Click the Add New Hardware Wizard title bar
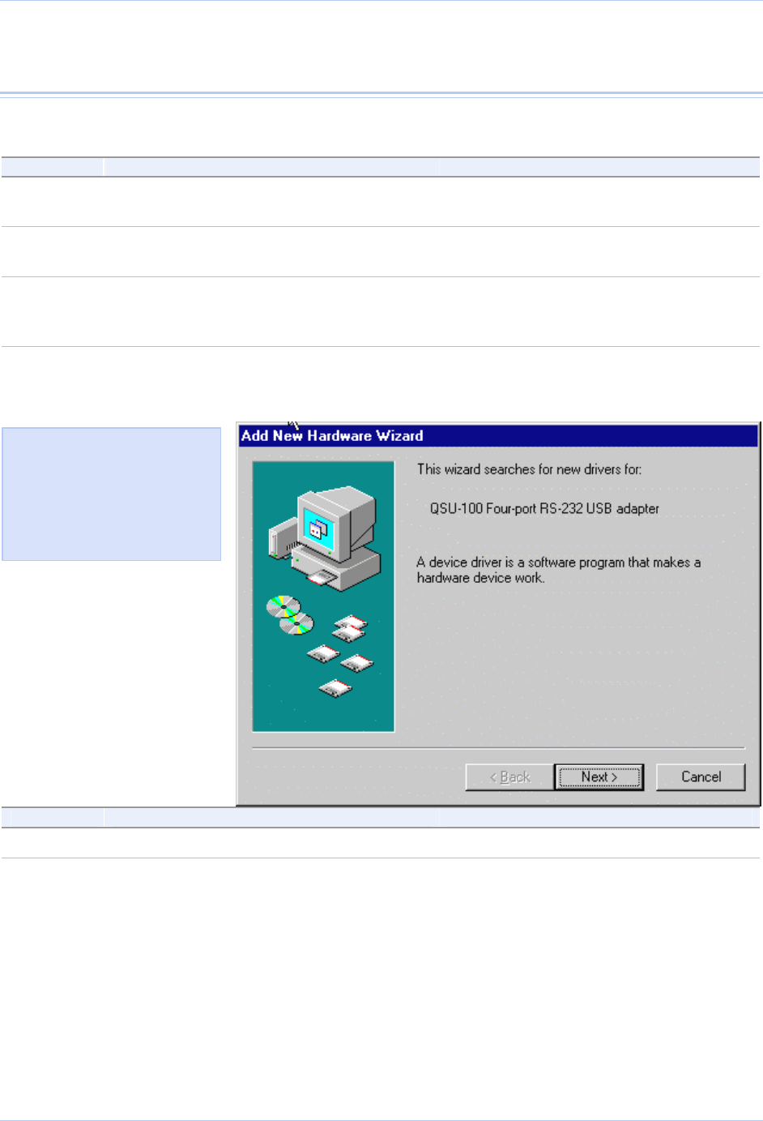This screenshot has height=1121, width=763. [498, 435]
